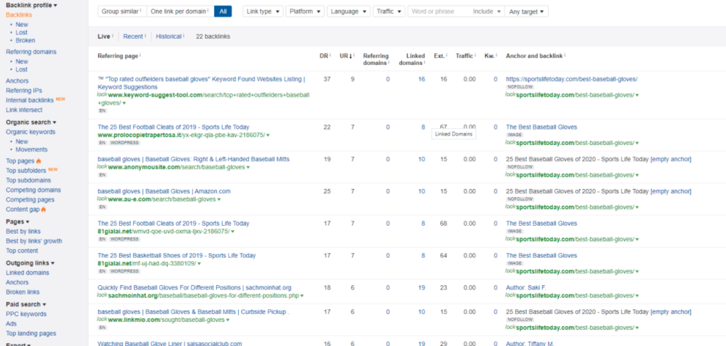Open Link intersect in the sidebar

click(24, 110)
